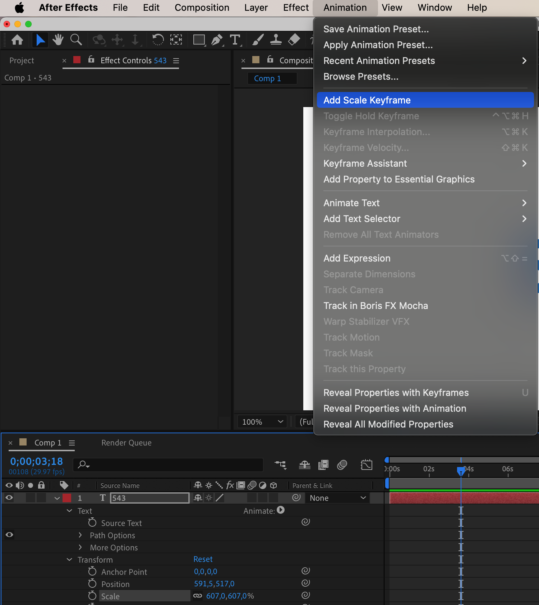Click the Home icon in toolbar
The height and width of the screenshot is (605, 539).
click(17, 40)
